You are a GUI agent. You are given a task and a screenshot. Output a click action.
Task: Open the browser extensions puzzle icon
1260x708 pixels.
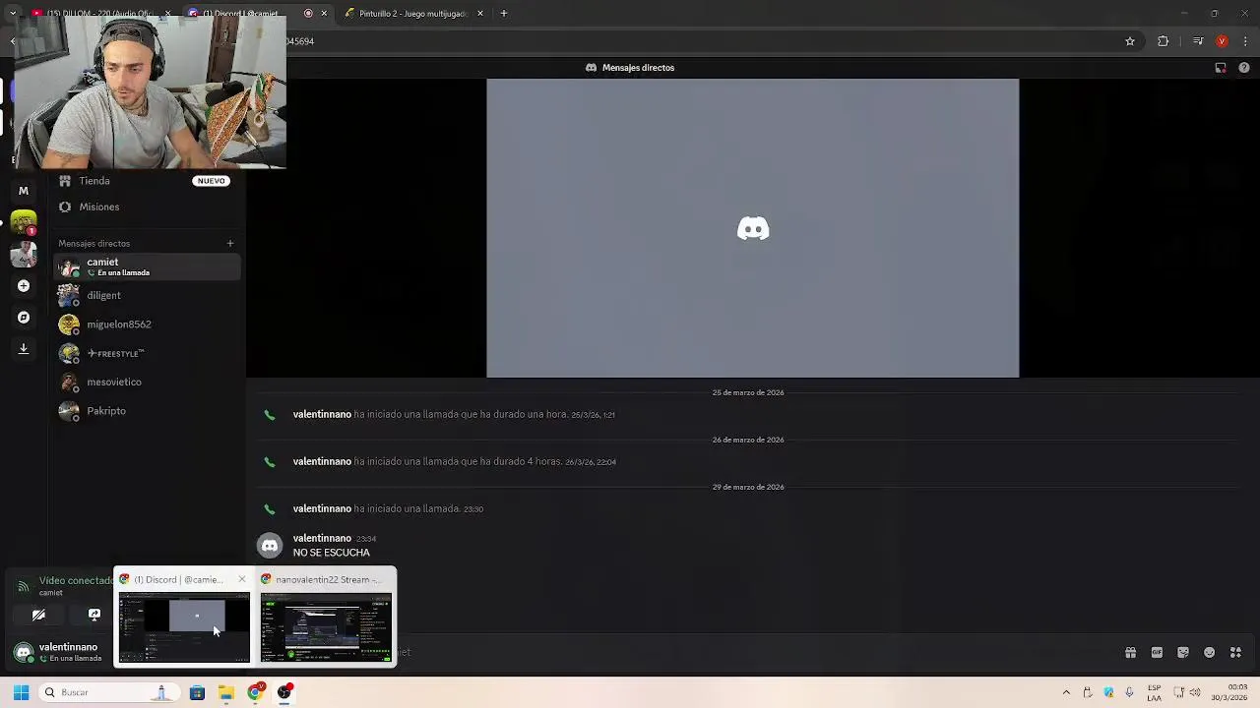pyautogui.click(x=1164, y=41)
